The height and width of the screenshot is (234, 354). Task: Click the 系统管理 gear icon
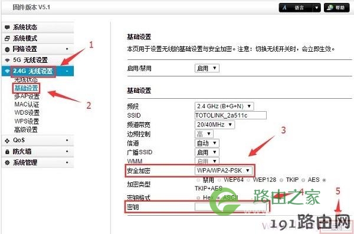tap(7, 163)
